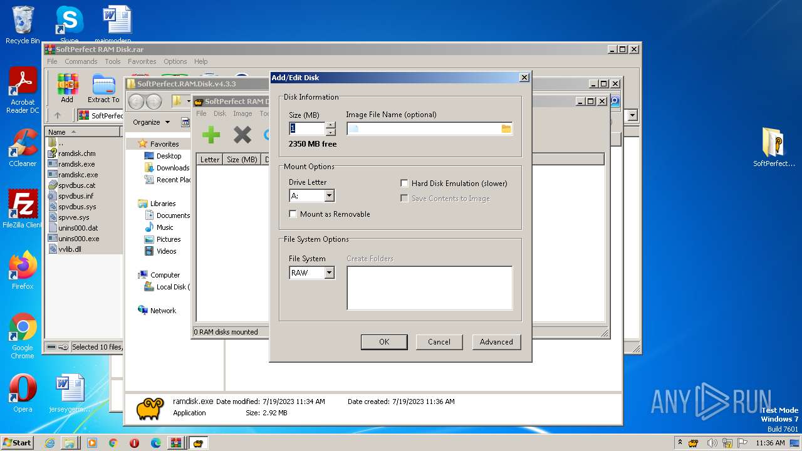Open WinRAR Favorites menu

[x=142, y=61]
